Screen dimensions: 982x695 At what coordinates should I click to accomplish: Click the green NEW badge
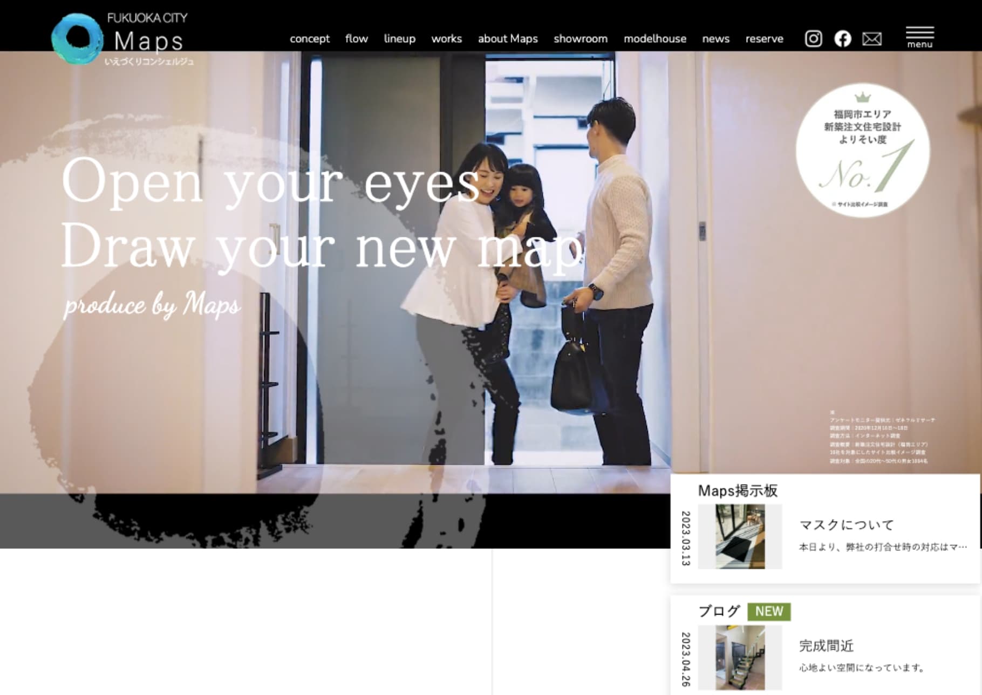tap(769, 611)
